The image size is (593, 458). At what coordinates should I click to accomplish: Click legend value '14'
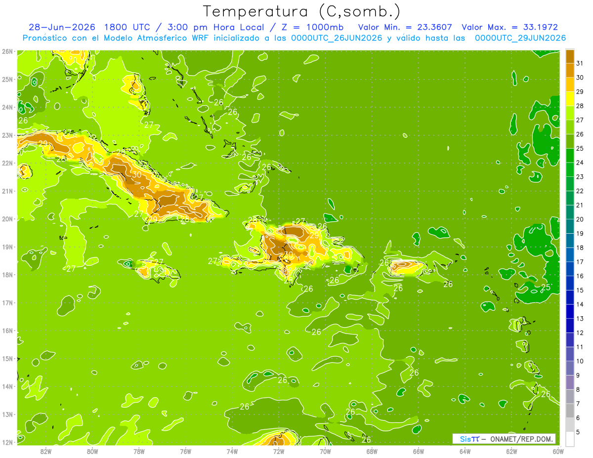(x=580, y=304)
